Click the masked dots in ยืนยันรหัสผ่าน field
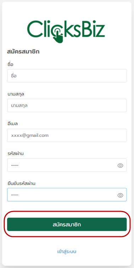Viewport: 134px width, 268px height. [15, 195]
